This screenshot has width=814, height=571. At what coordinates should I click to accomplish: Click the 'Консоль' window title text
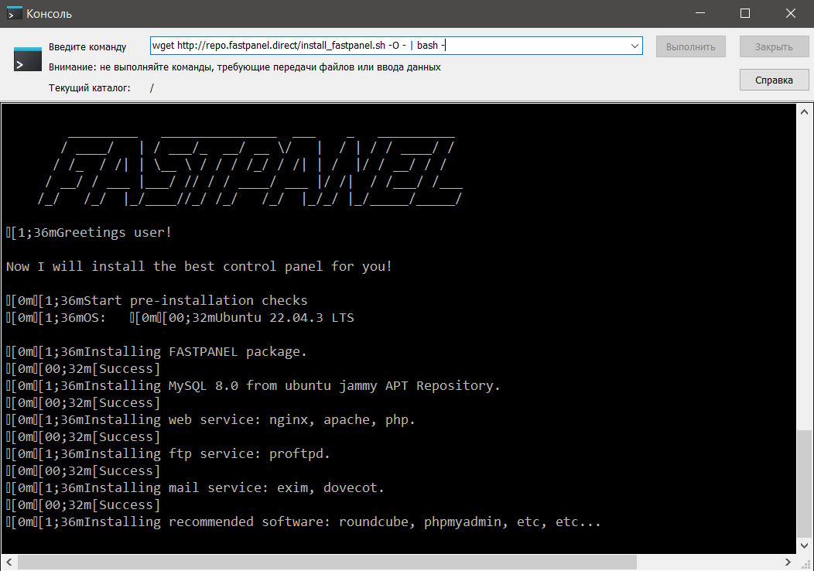click(50, 13)
